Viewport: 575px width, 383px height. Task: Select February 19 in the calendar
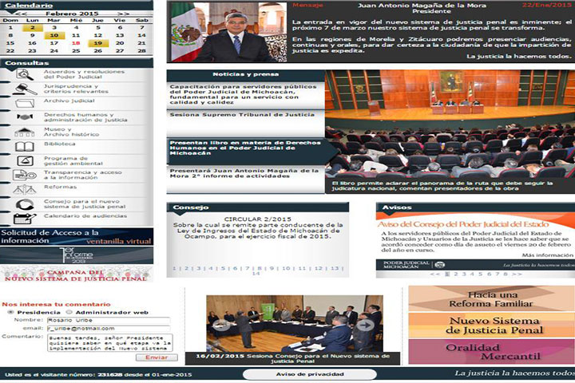pyautogui.click(x=97, y=43)
